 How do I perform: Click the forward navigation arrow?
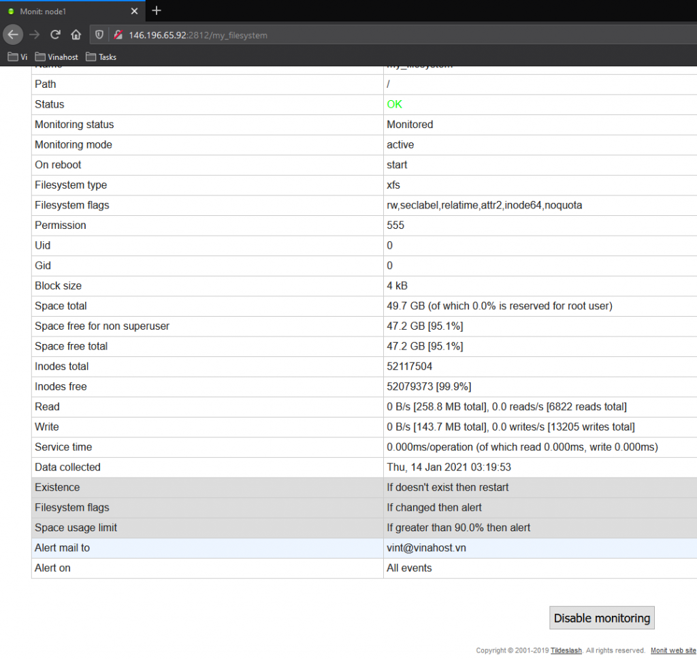[x=35, y=35]
